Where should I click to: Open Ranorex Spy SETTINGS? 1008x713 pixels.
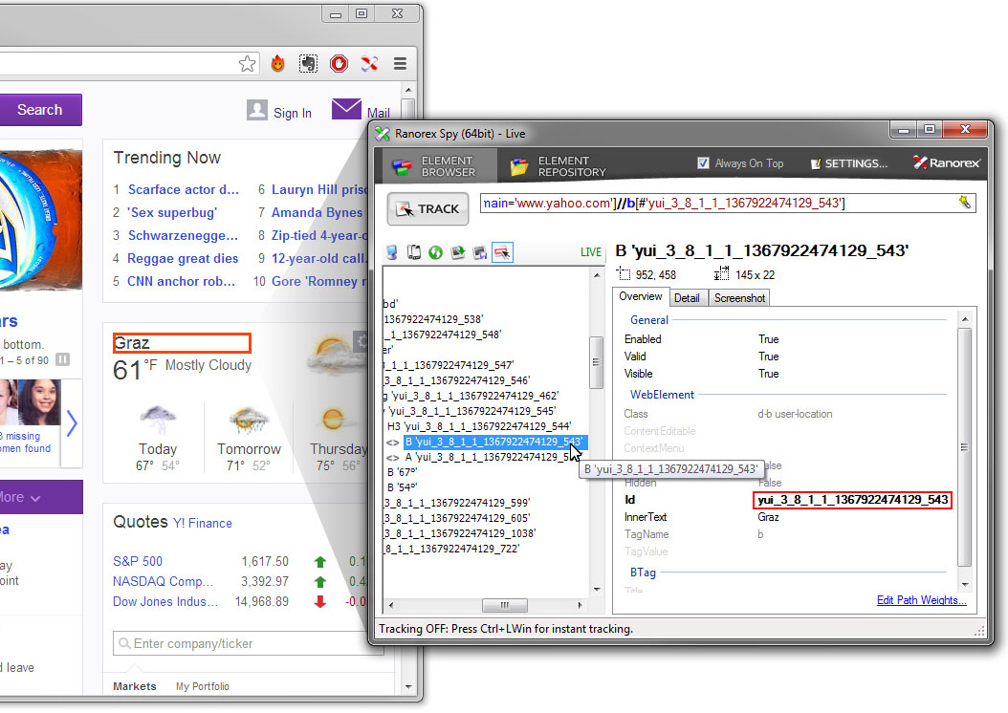coord(848,163)
